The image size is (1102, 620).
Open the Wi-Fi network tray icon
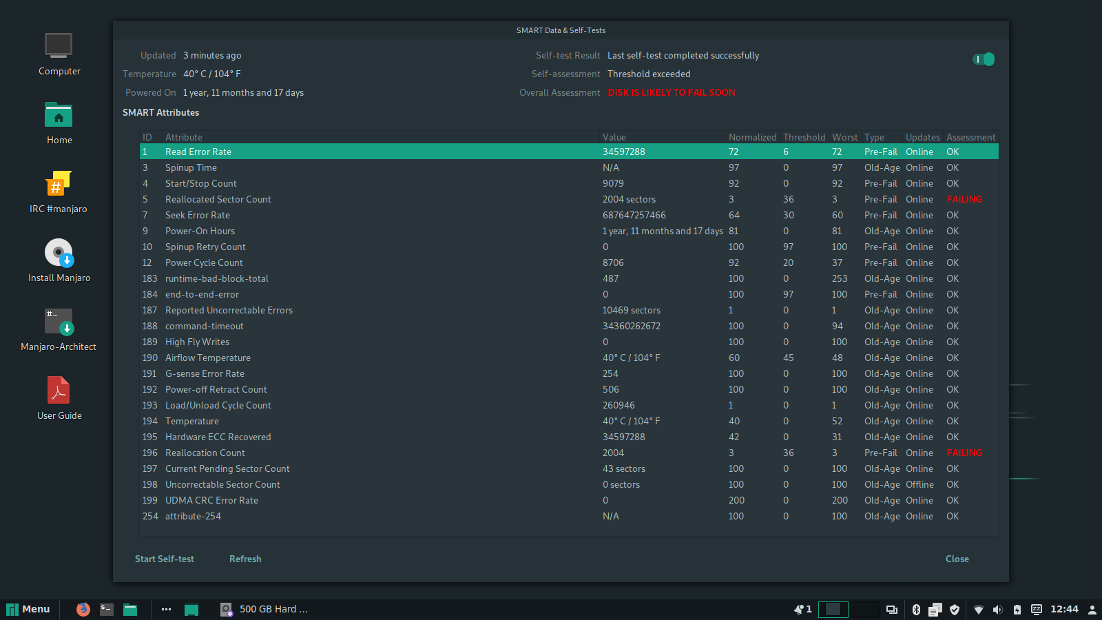point(978,609)
